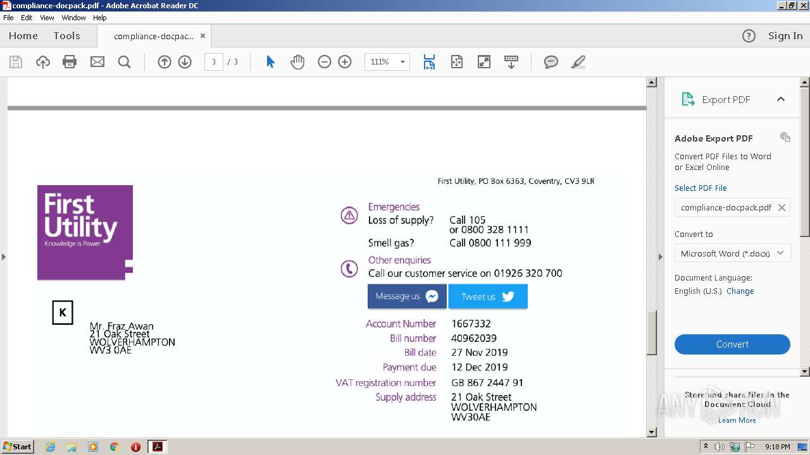
Task: Open Internet Explorer in taskbar
Action: (50, 447)
